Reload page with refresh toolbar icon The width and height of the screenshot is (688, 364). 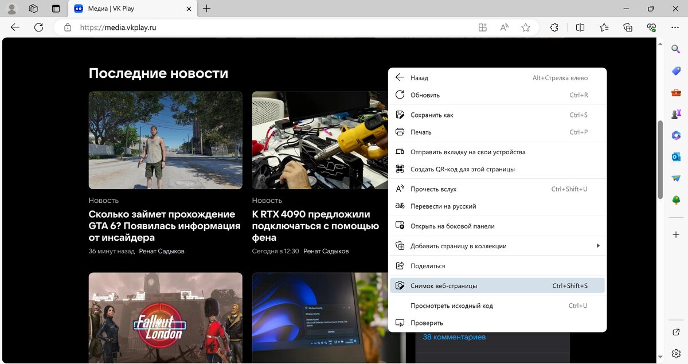point(38,27)
